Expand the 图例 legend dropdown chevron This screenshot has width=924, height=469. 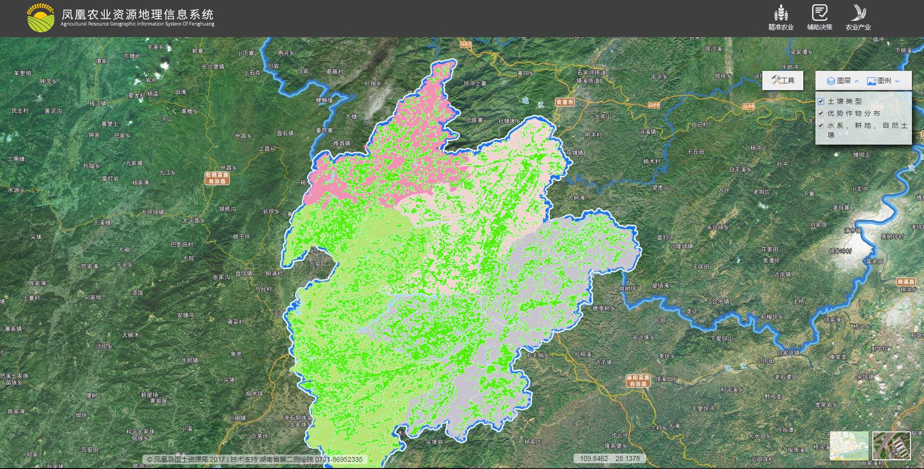coord(897,81)
